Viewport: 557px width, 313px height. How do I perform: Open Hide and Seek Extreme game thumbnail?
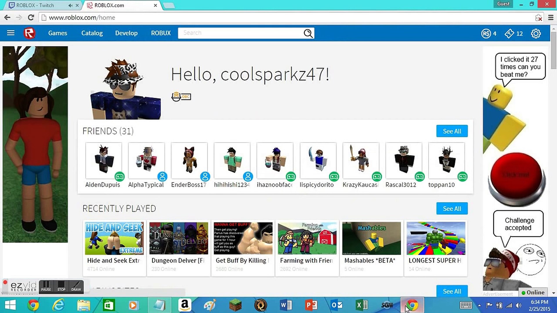point(114,238)
